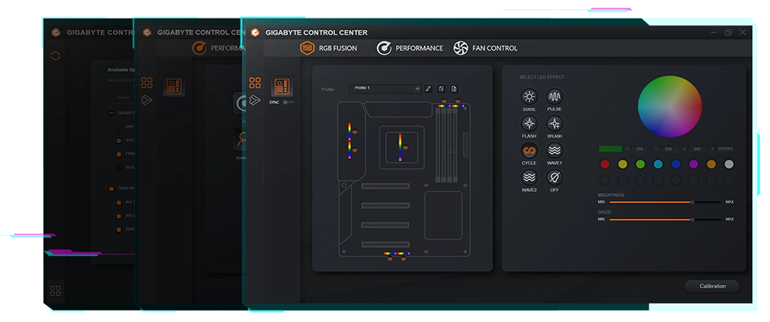Switch to the RGB FUSION tab

[328, 48]
